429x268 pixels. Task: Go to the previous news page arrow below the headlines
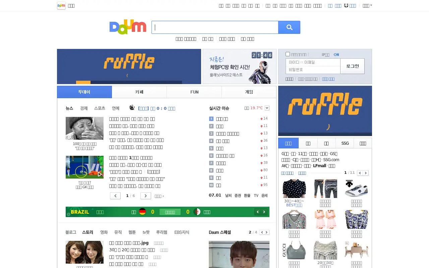click(115, 196)
